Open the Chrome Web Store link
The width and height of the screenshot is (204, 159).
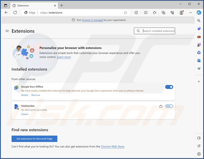coord(112,147)
